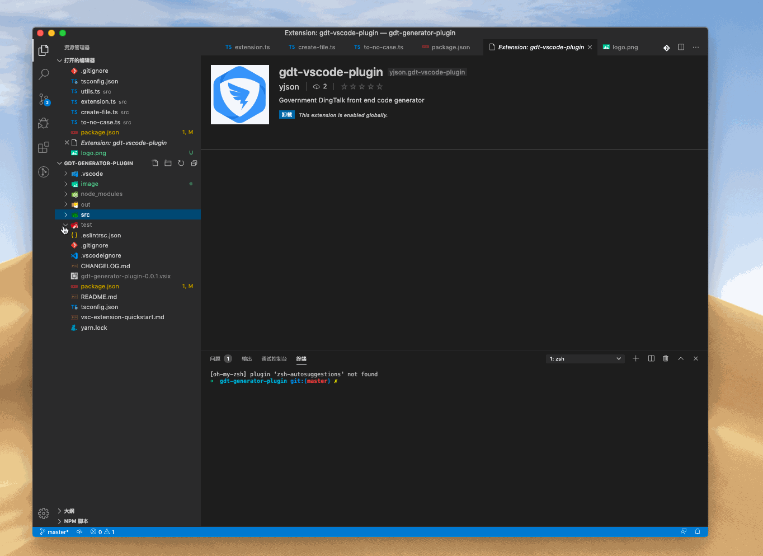Open the terminal selector dropdown '1: zsh'
This screenshot has width=763, height=556.
click(x=585, y=359)
